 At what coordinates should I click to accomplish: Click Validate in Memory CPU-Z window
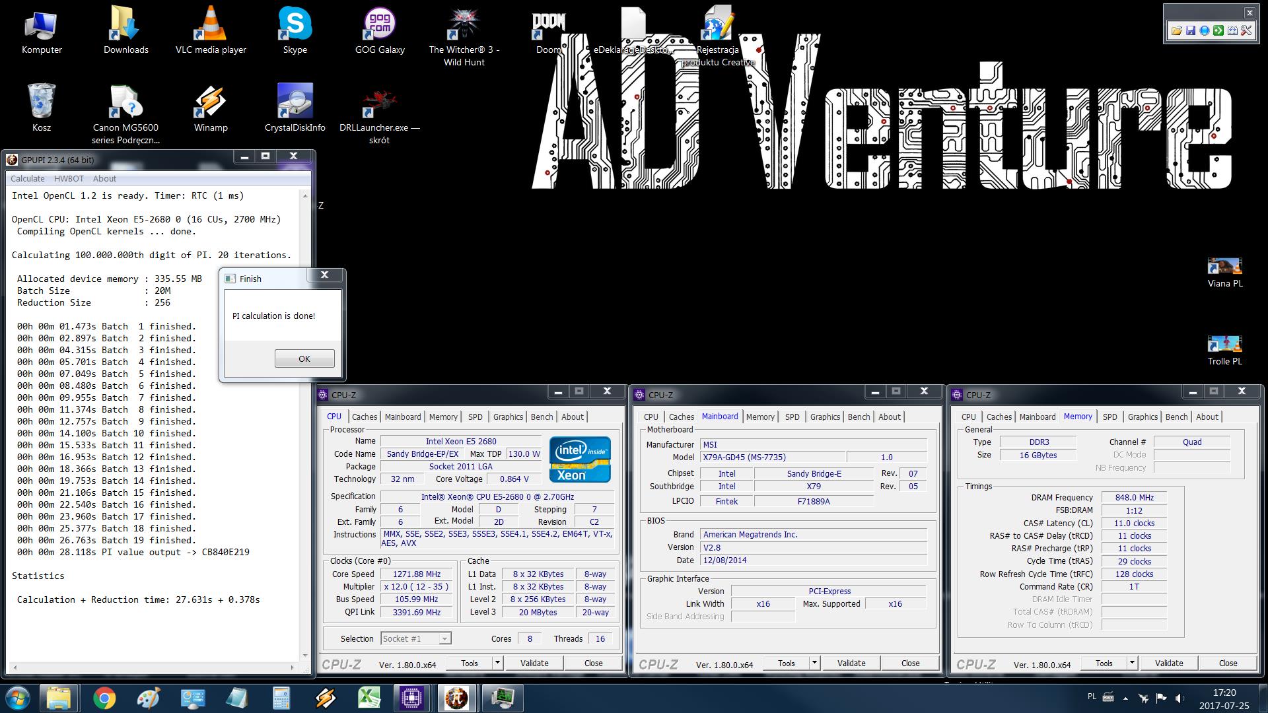[x=1169, y=663]
